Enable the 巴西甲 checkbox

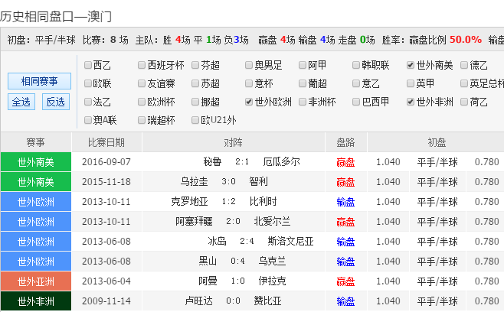point(356,102)
